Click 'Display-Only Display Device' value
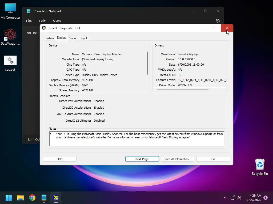This screenshot has height=204, width=273. point(99,75)
